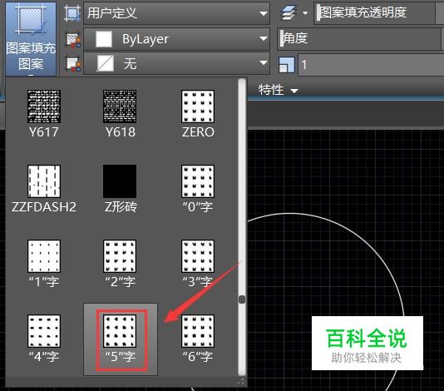Select the "6"字 hatch pattern
Image resolution: width=444 pixels, height=391 pixels.
pos(198,339)
